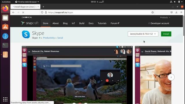Screen dimensions: 185x104
Task: Open the Help icon in the dock
Action: click(5, 36)
